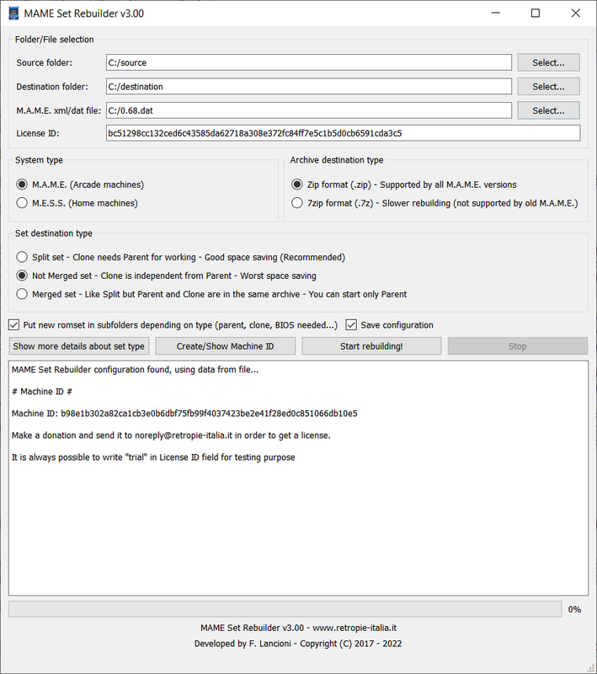597x674 pixels.
Task: Click the 'Source folder:' label
Action: point(45,62)
